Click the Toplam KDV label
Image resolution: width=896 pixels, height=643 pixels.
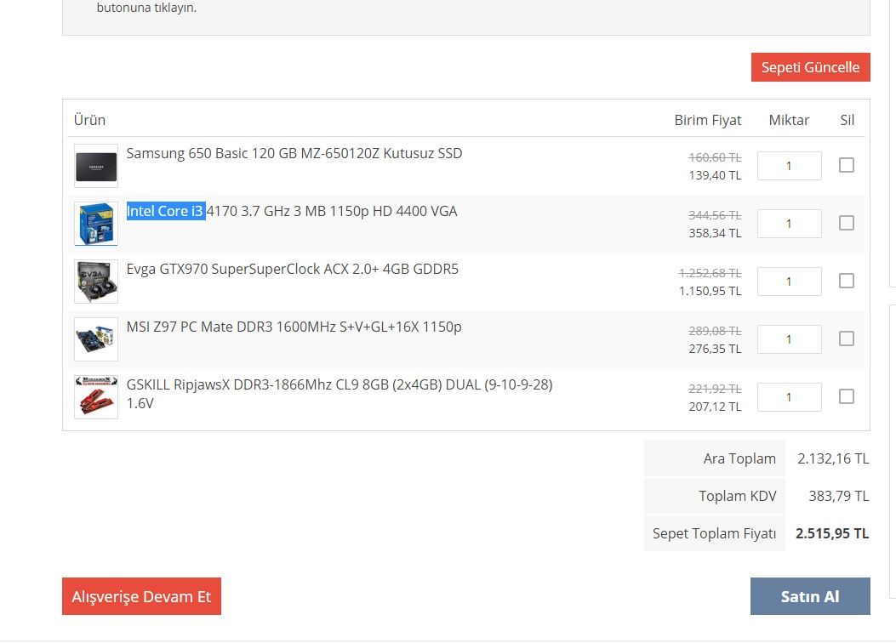pyautogui.click(x=737, y=496)
